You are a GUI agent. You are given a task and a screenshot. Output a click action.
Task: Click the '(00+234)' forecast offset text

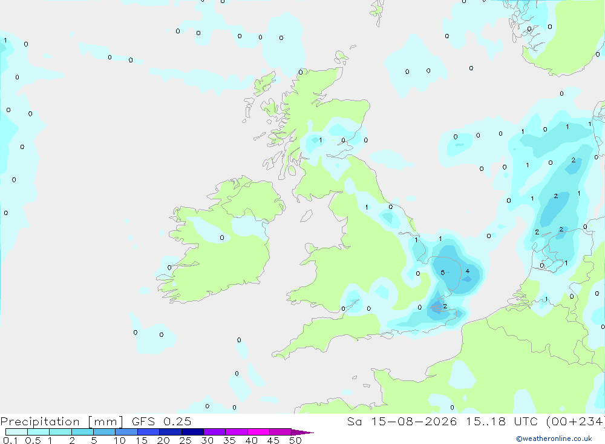(575, 421)
